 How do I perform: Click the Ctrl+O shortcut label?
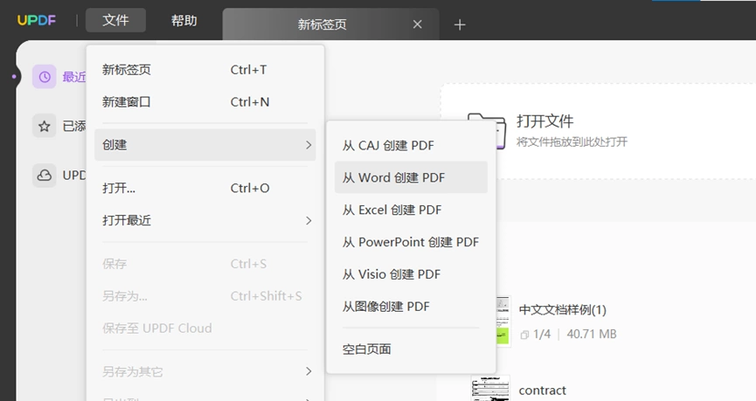(250, 188)
